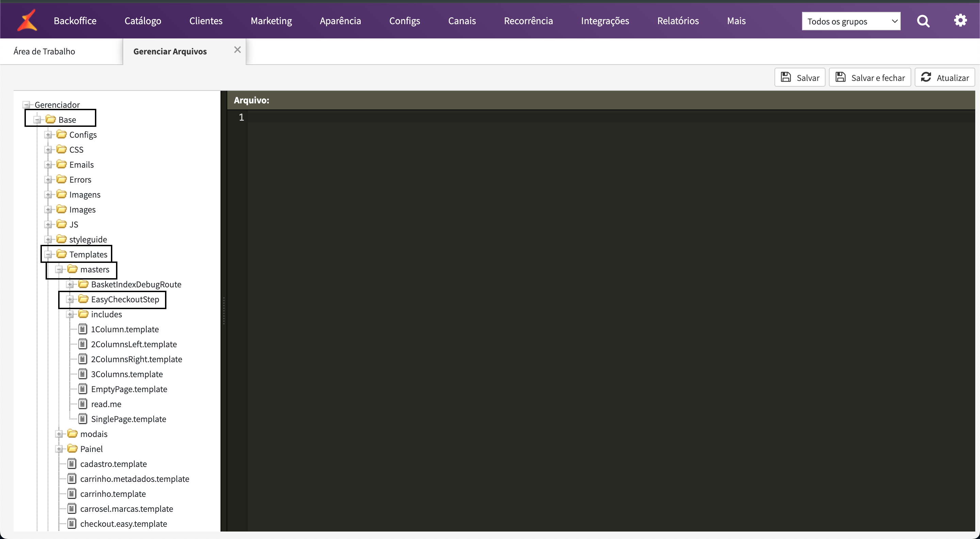This screenshot has height=539, width=980.
Task: Open the Marketing menu
Action: pos(271,20)
